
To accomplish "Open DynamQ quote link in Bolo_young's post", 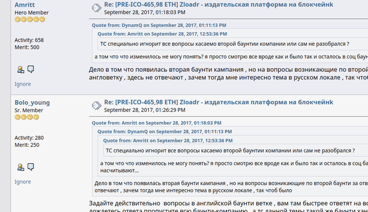I will [x=164, y=132].
